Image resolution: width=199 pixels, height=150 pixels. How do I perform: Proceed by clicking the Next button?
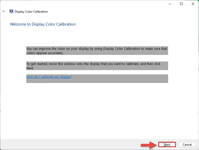click(167, 144)
